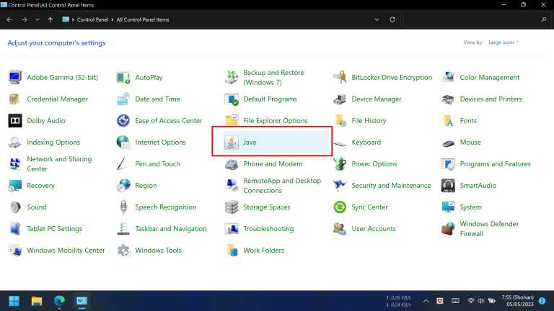Click the BitLocker Drive Encryption icon
Viewport: 554px width, 311px height.
coord(340,78)
